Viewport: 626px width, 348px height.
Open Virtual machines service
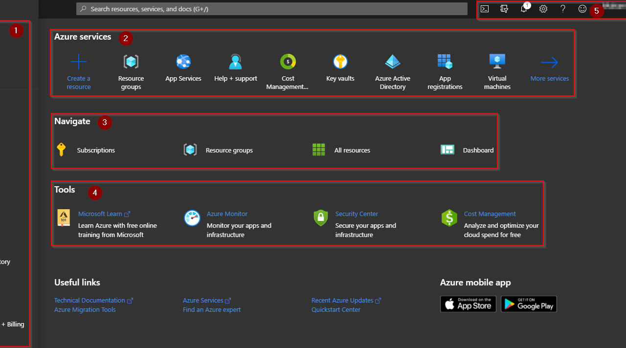click(x=497, y=62)
